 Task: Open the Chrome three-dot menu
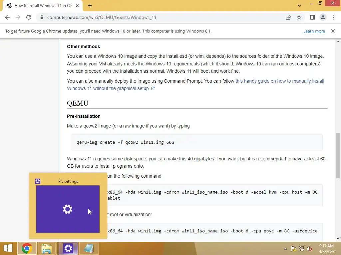[x=334, y=17]
